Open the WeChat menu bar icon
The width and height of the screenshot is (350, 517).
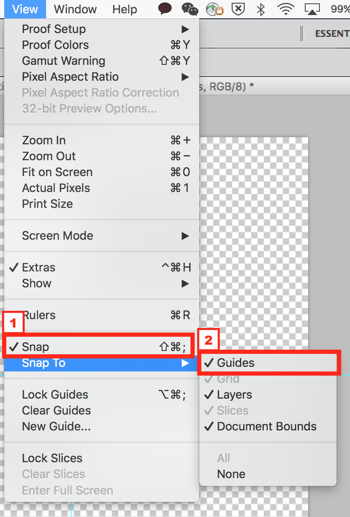point(190,9)
